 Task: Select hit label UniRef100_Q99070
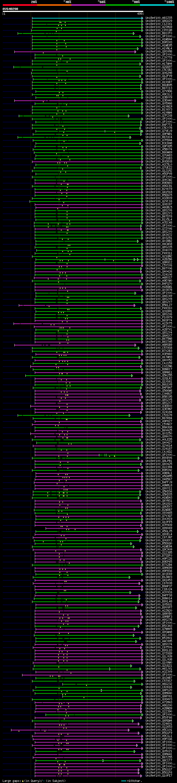tap(159, 436)
